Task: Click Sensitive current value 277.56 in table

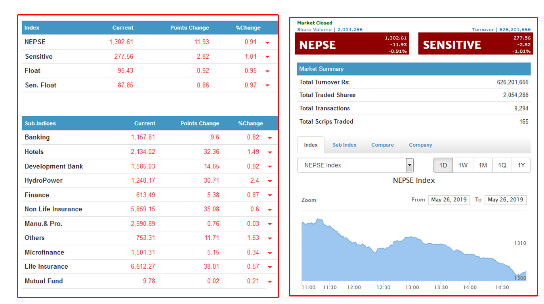Action: (124, 57)
